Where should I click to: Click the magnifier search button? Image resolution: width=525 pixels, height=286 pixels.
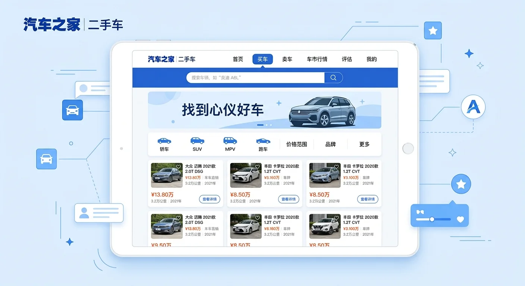333,77
